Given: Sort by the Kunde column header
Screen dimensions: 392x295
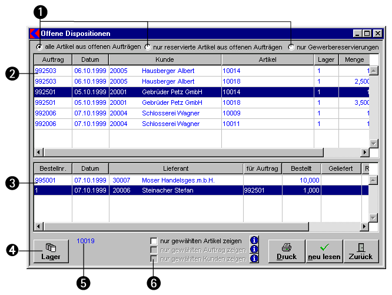Looking at the screenshot, I should click(165, 60).
